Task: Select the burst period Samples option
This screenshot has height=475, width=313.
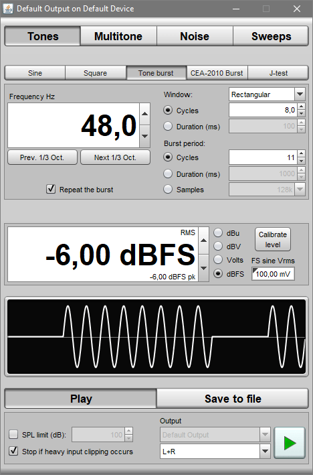Action: pyautogui.click(x=168, y=190)
